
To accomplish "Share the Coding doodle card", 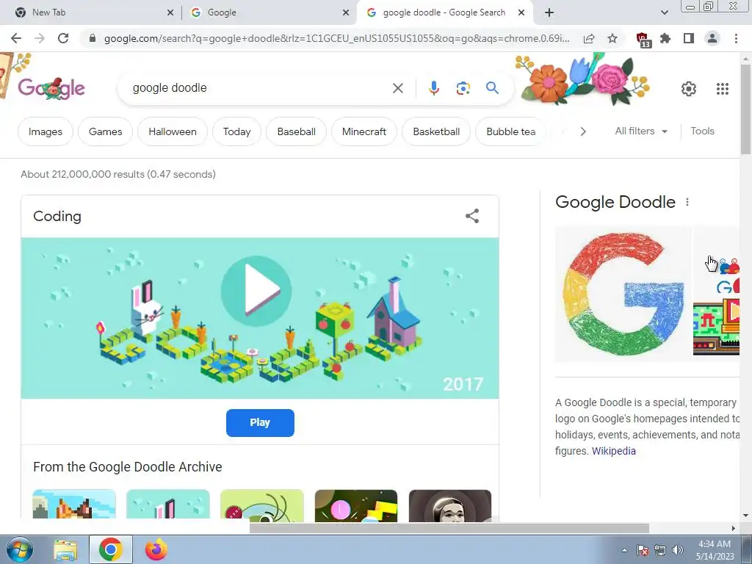I will [x=472, y=216].
